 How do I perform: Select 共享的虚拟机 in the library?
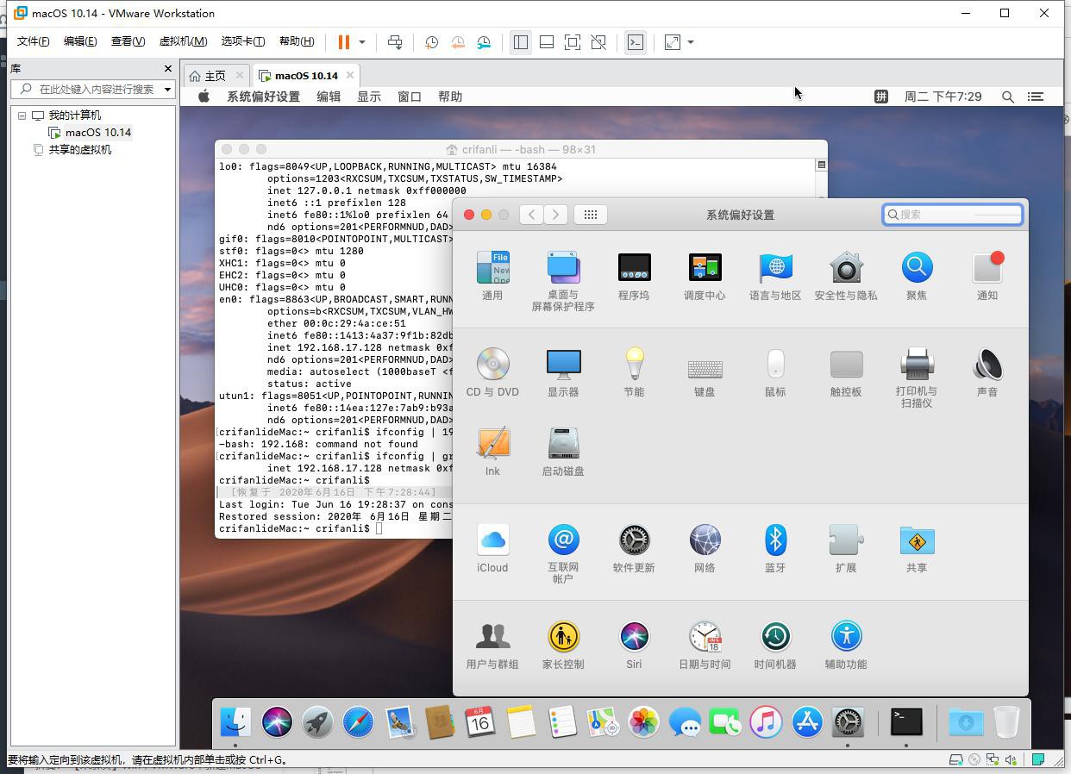[72, 150]
